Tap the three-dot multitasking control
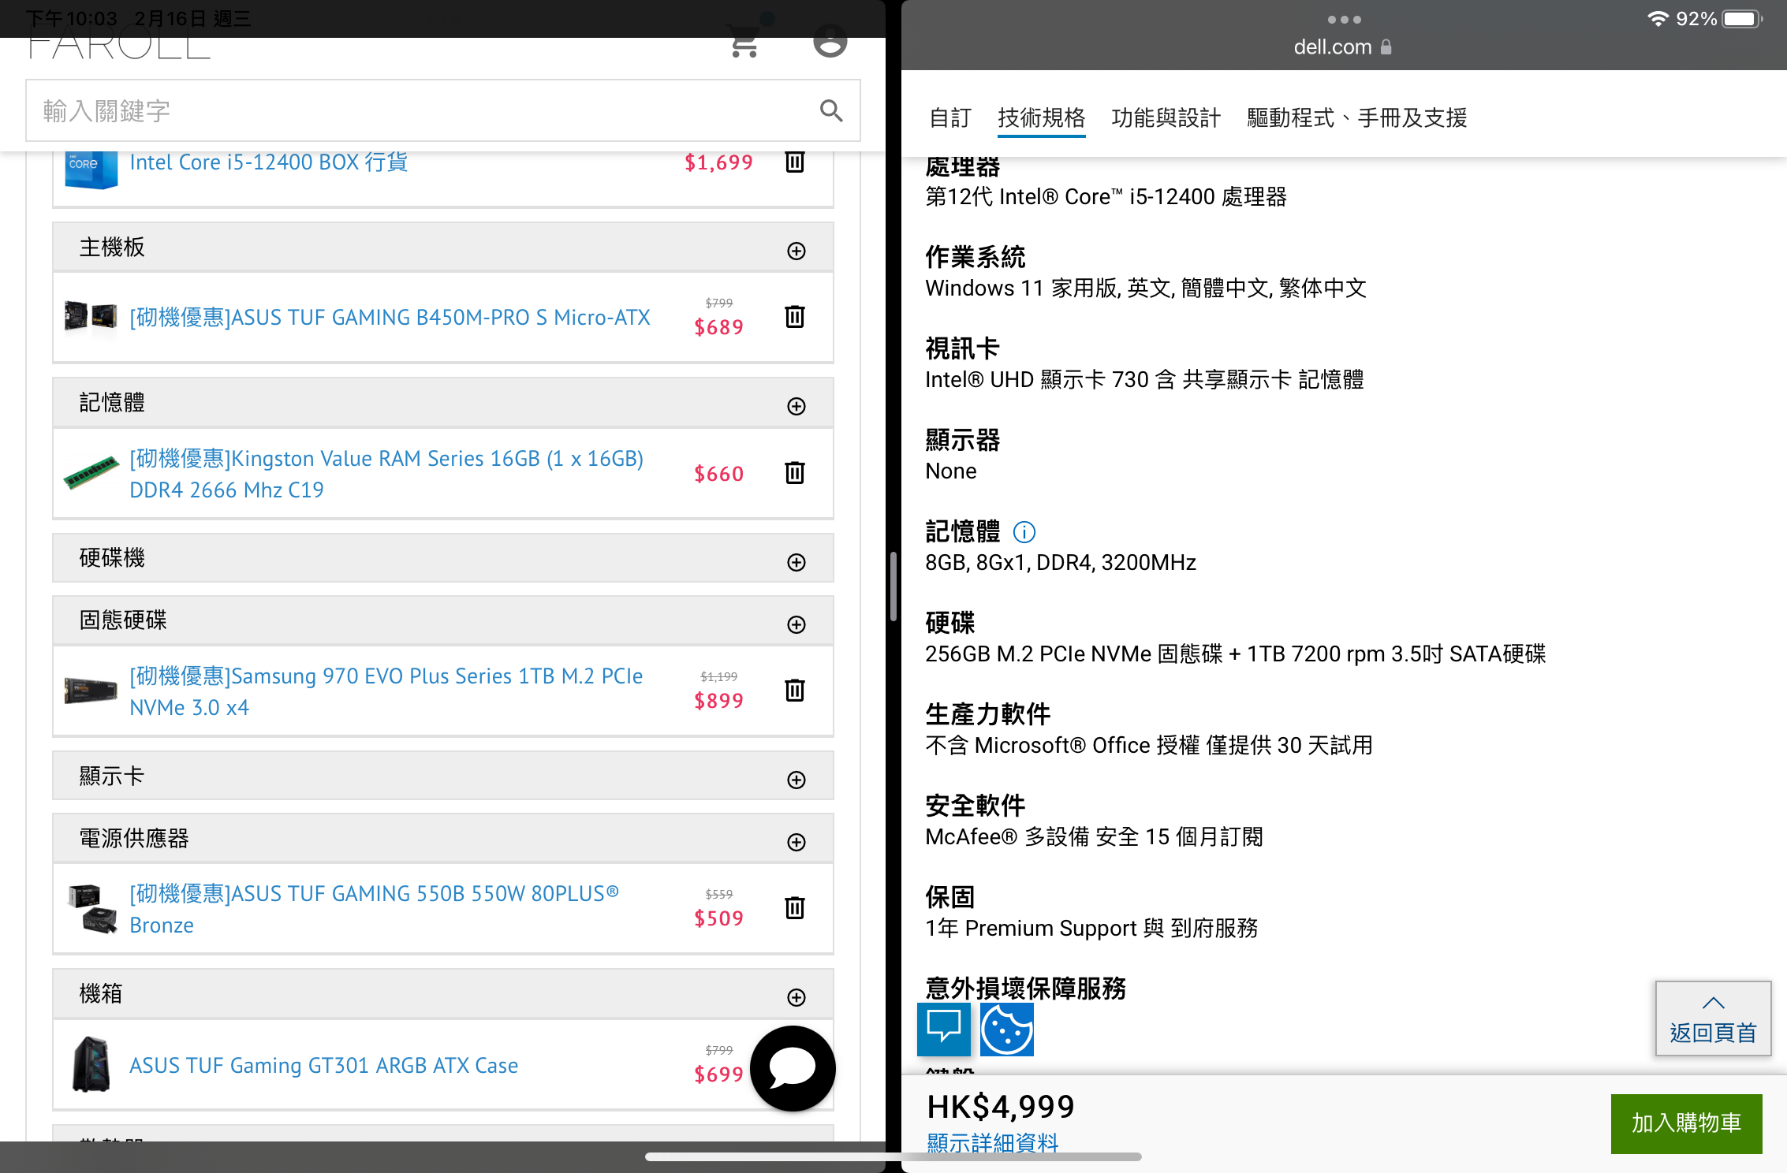This screenshot has height=1173, width=1787. [1344, 20]
